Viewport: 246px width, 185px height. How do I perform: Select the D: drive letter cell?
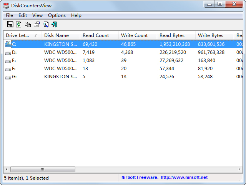pos(14,52)
